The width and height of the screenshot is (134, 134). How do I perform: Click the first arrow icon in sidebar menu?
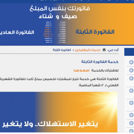coord(131,62)
